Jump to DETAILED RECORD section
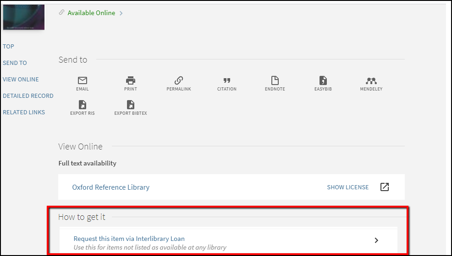The image size is (452, 256). tap(28, 96)
